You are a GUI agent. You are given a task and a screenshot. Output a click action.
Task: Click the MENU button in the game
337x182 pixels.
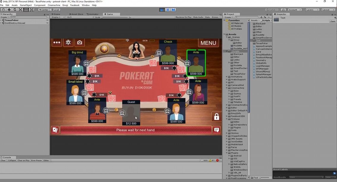click(x=208, y=43)
